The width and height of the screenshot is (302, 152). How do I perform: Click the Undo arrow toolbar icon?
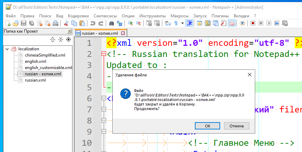click(93, 24)
